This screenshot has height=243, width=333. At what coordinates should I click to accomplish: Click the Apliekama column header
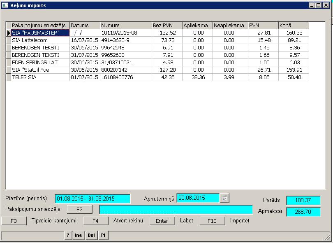[x=197, y=25]
